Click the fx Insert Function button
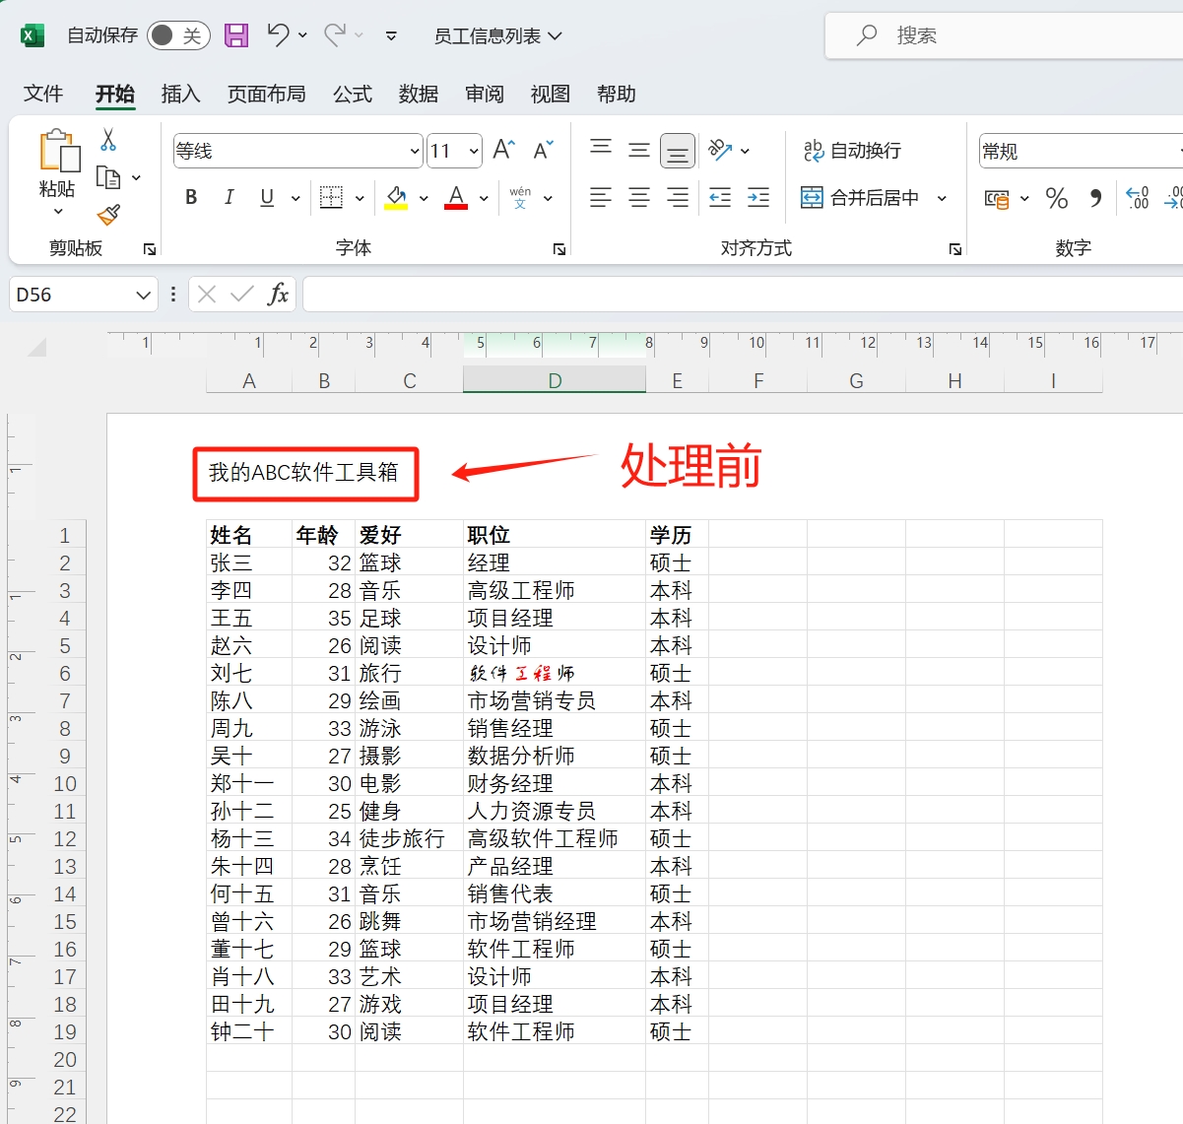Screen dimensions: 1183x1124 [x=279, y=294]
